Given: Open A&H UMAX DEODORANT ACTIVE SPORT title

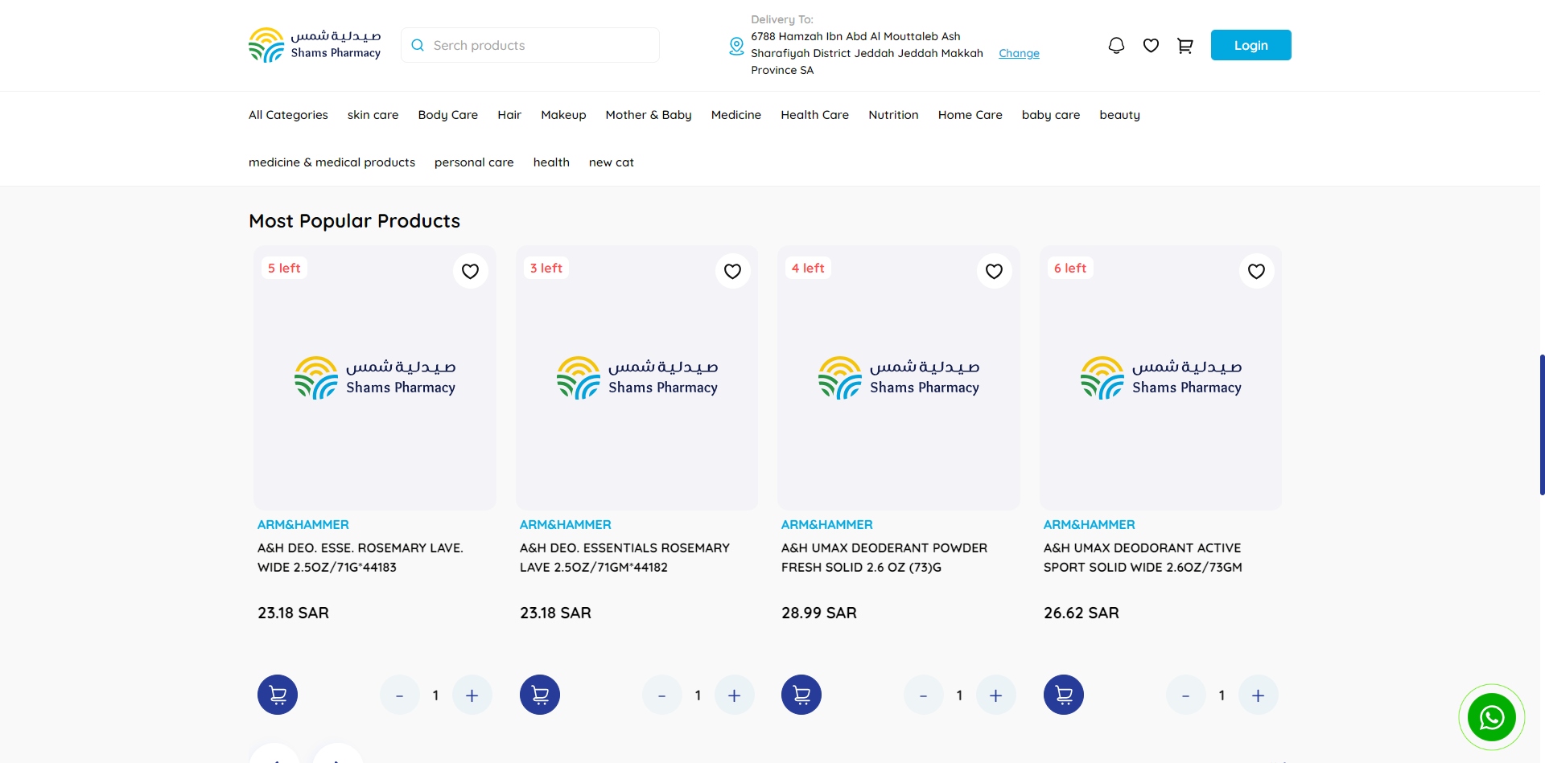Looking at the screenshot, I should (1143, 557).
